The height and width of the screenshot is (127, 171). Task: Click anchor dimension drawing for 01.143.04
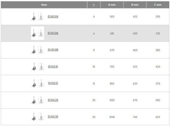tap(41, 16)
